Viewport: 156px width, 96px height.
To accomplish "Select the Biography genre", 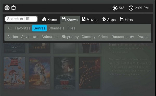I will pos(70,37).
